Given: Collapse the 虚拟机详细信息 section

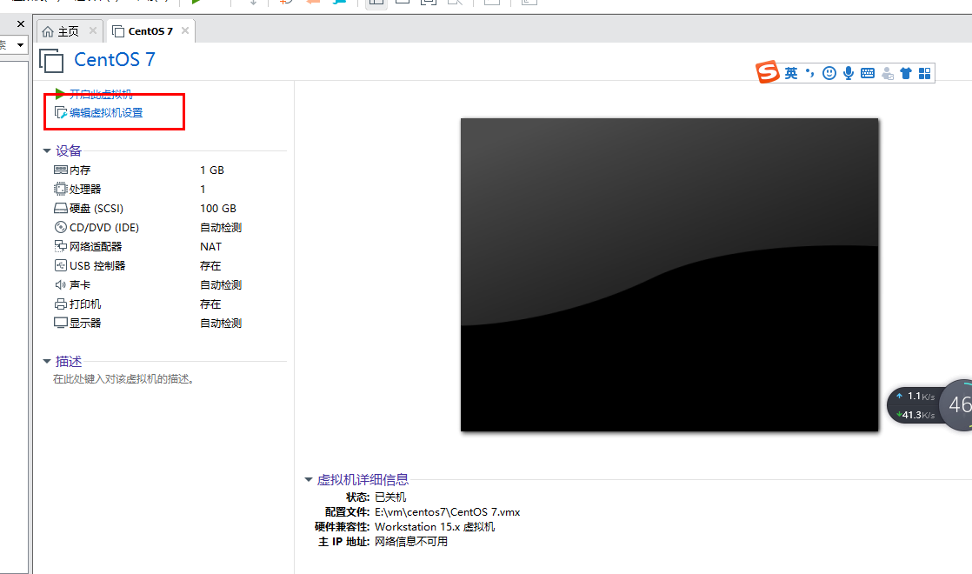Looking at the screenshot, I should 308,480.
